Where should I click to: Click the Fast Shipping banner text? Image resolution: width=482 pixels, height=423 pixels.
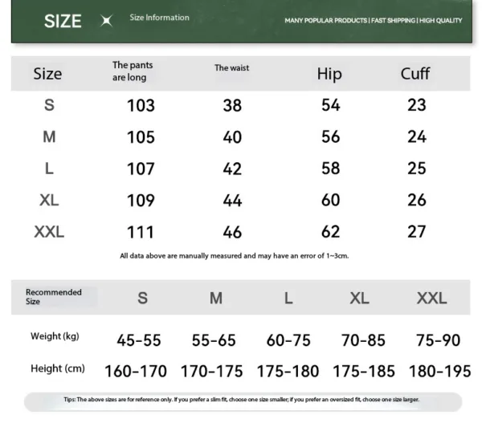click(x=393, y=20)
